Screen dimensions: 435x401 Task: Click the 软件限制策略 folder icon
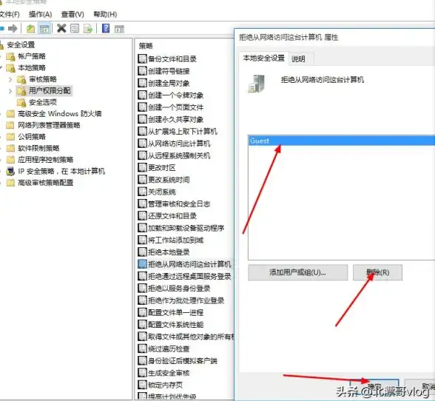click(x=10, y=148)
